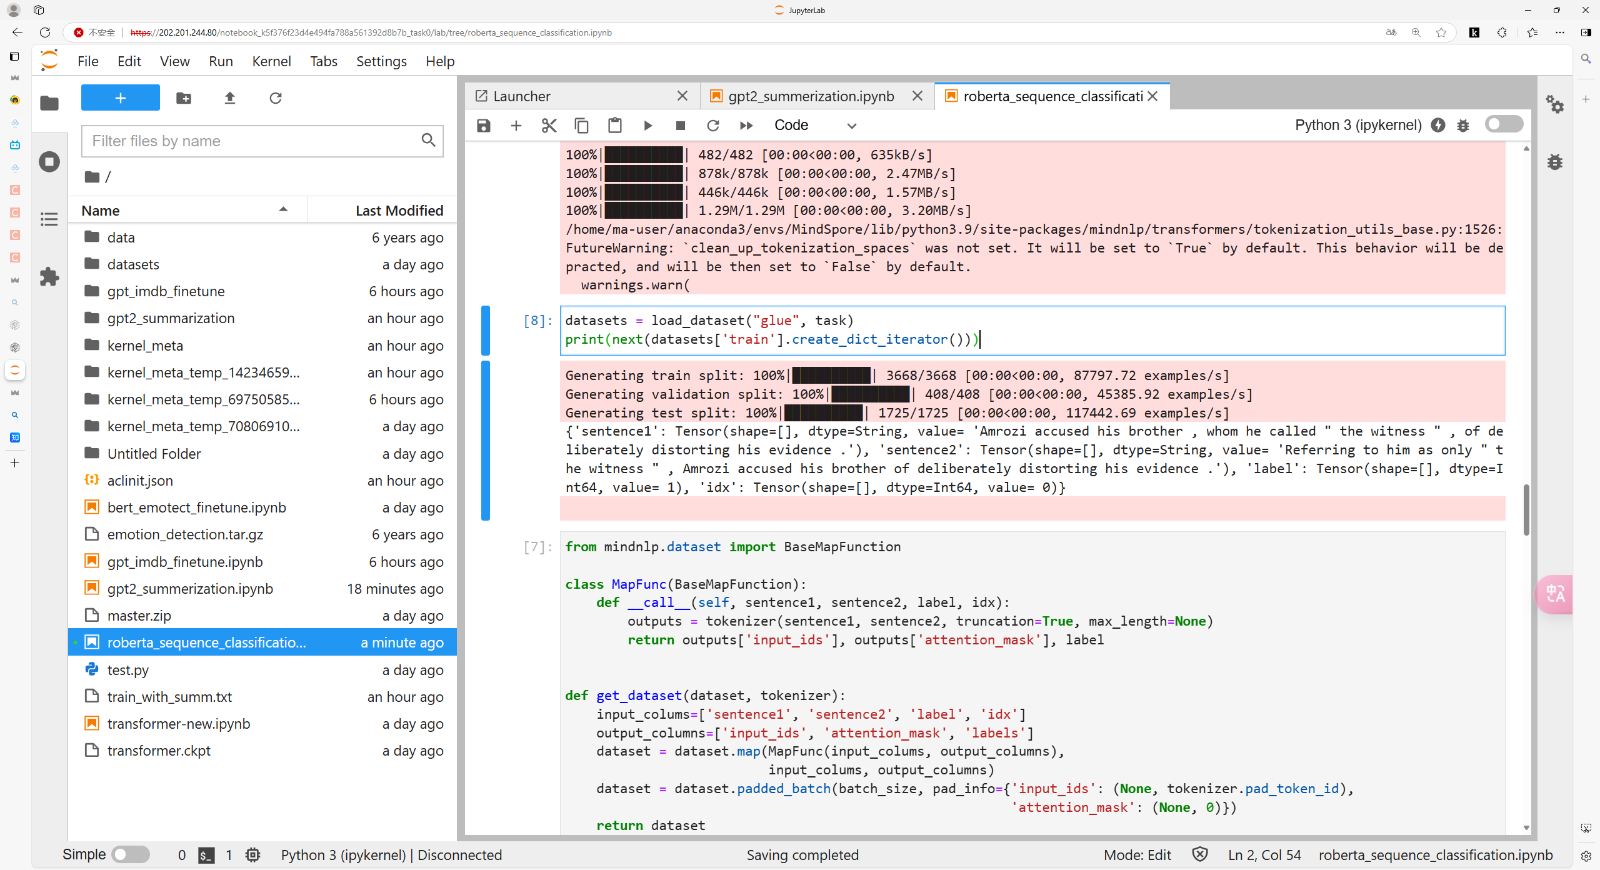Open the datasets folder

262,264
